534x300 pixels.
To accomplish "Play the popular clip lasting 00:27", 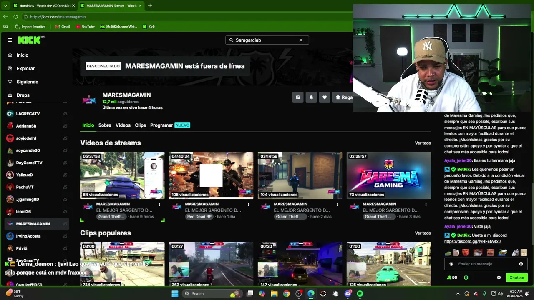I will 211,264.
